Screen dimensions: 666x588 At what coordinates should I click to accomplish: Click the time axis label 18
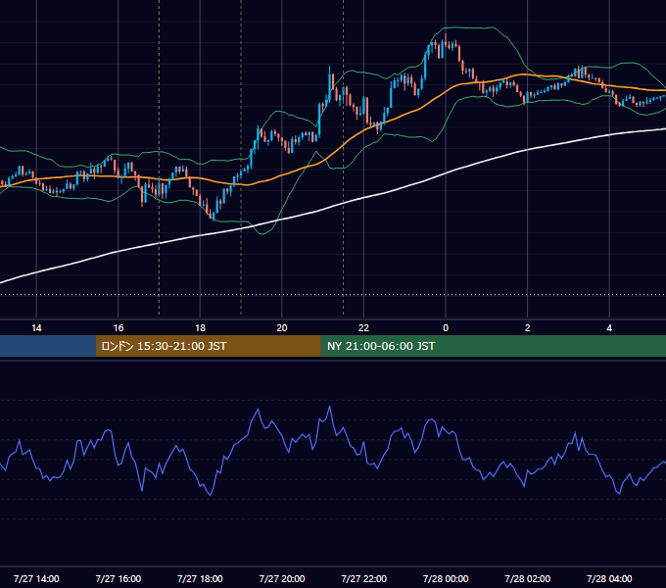click(200, 328)
